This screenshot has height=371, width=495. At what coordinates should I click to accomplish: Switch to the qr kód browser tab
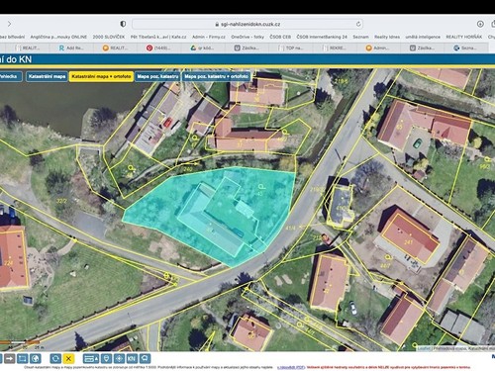pyautogui.click(x=203, y=47)
